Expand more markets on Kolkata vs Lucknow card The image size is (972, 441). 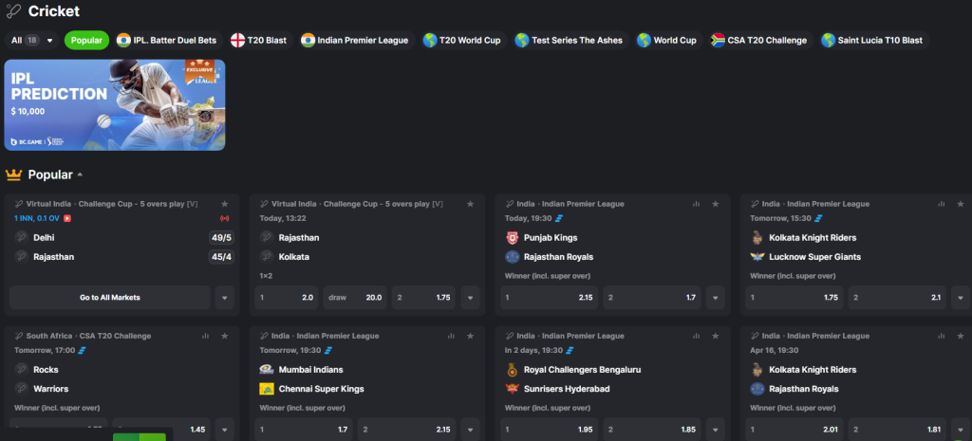(x=961, y=297)
